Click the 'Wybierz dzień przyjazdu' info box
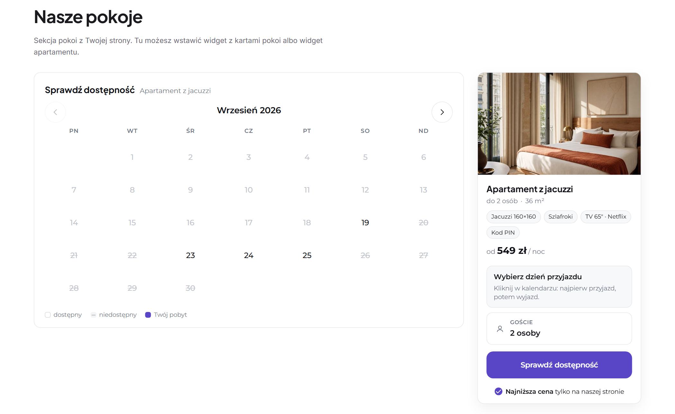This screenshot has width=675, height=414. [559, 287]
